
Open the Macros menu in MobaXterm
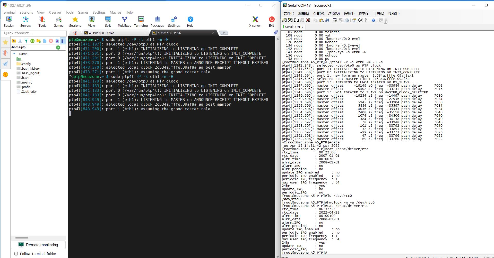tap(116, 12)
